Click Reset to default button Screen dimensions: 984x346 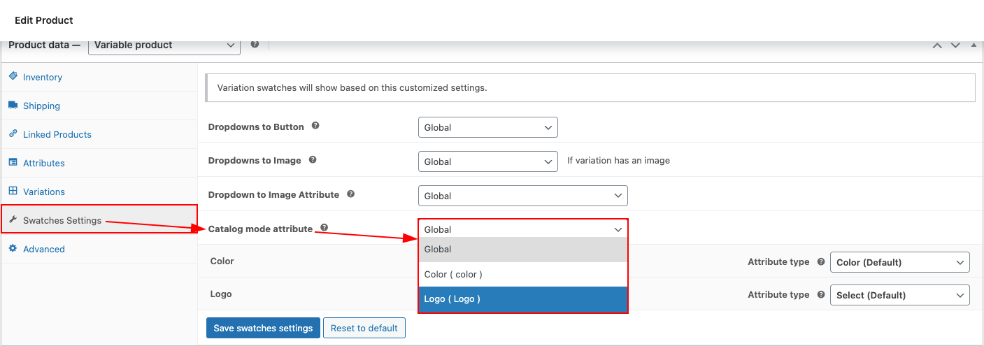[x=364, y=328]
